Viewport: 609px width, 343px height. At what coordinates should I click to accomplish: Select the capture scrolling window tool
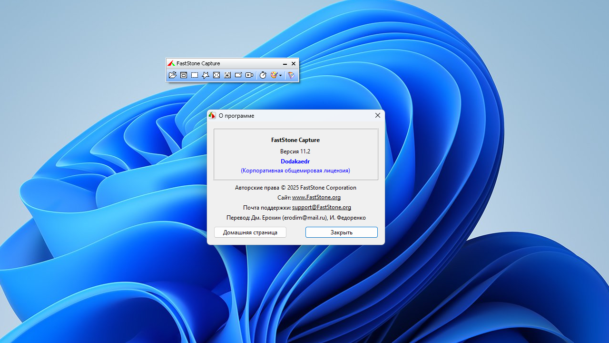(227, 75)
